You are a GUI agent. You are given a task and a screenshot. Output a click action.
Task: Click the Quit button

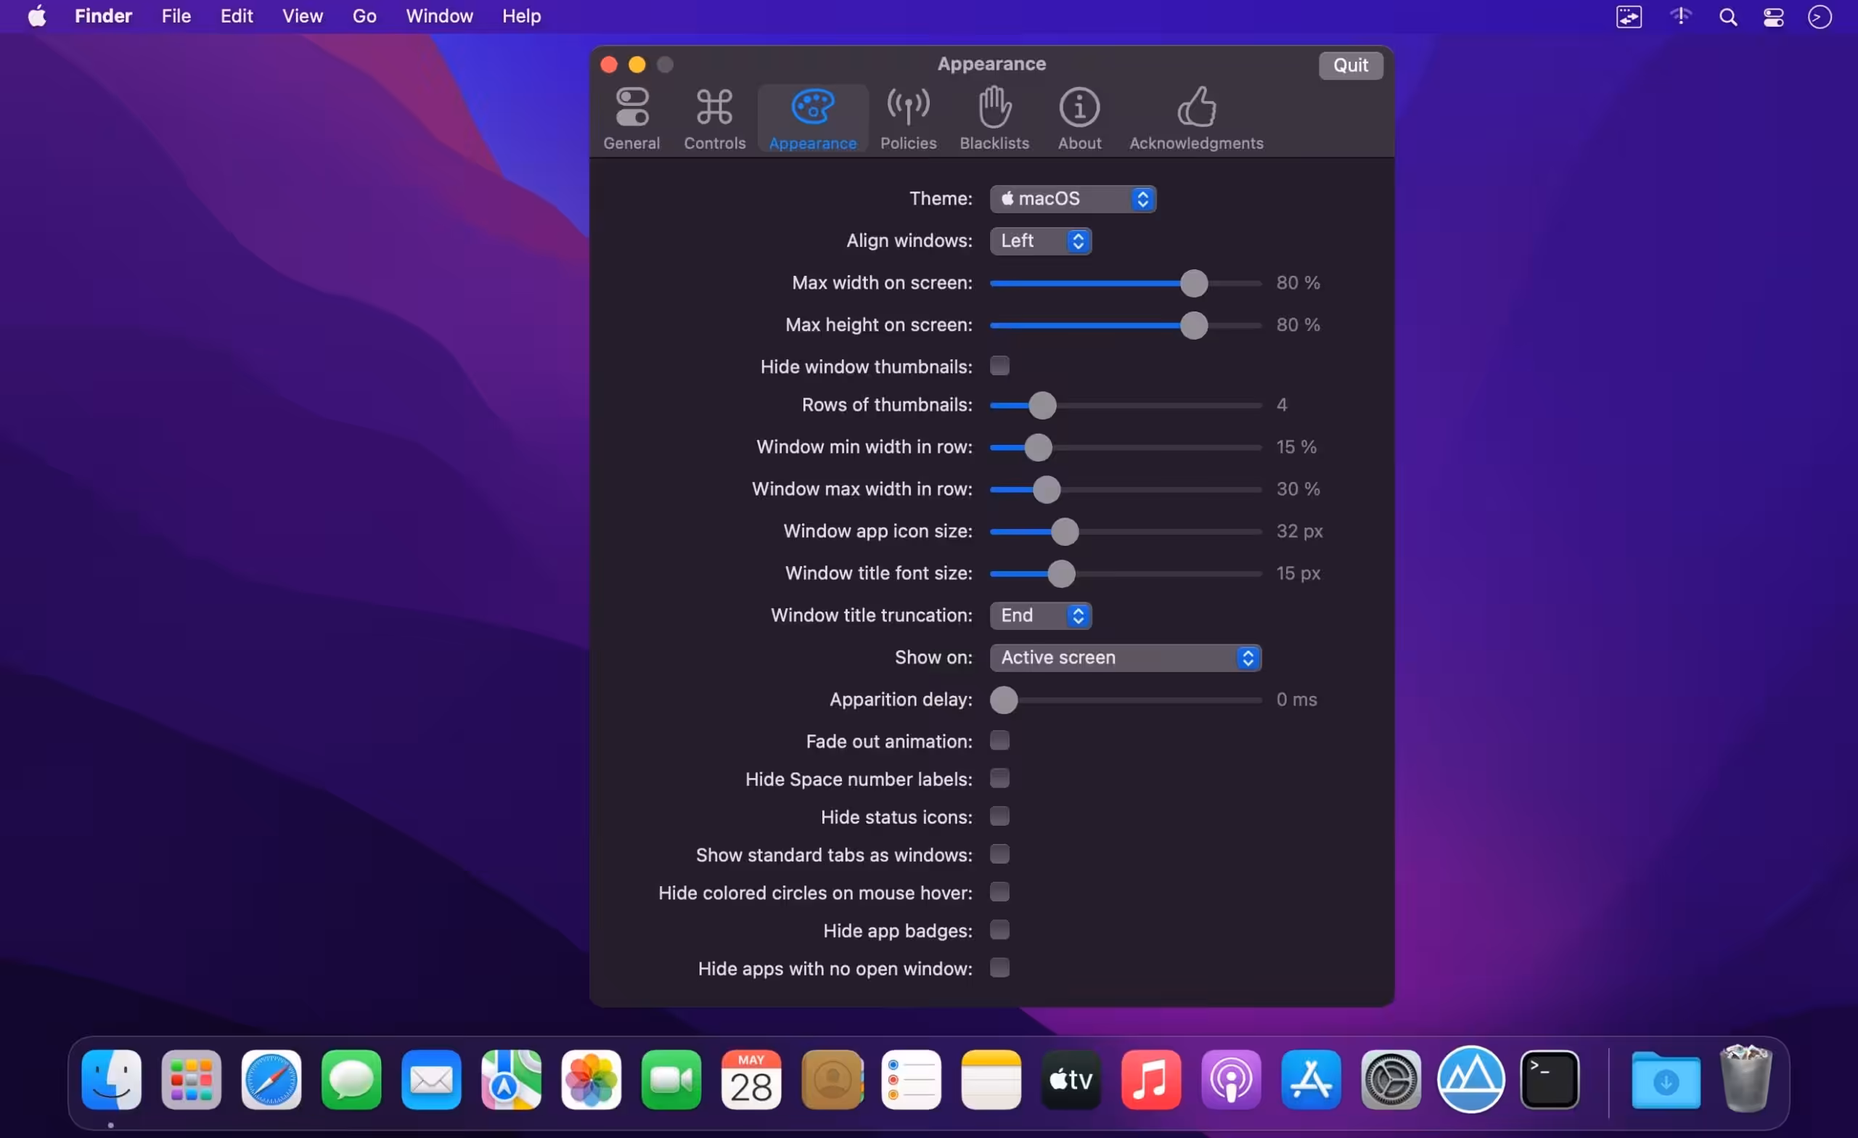1350,65
